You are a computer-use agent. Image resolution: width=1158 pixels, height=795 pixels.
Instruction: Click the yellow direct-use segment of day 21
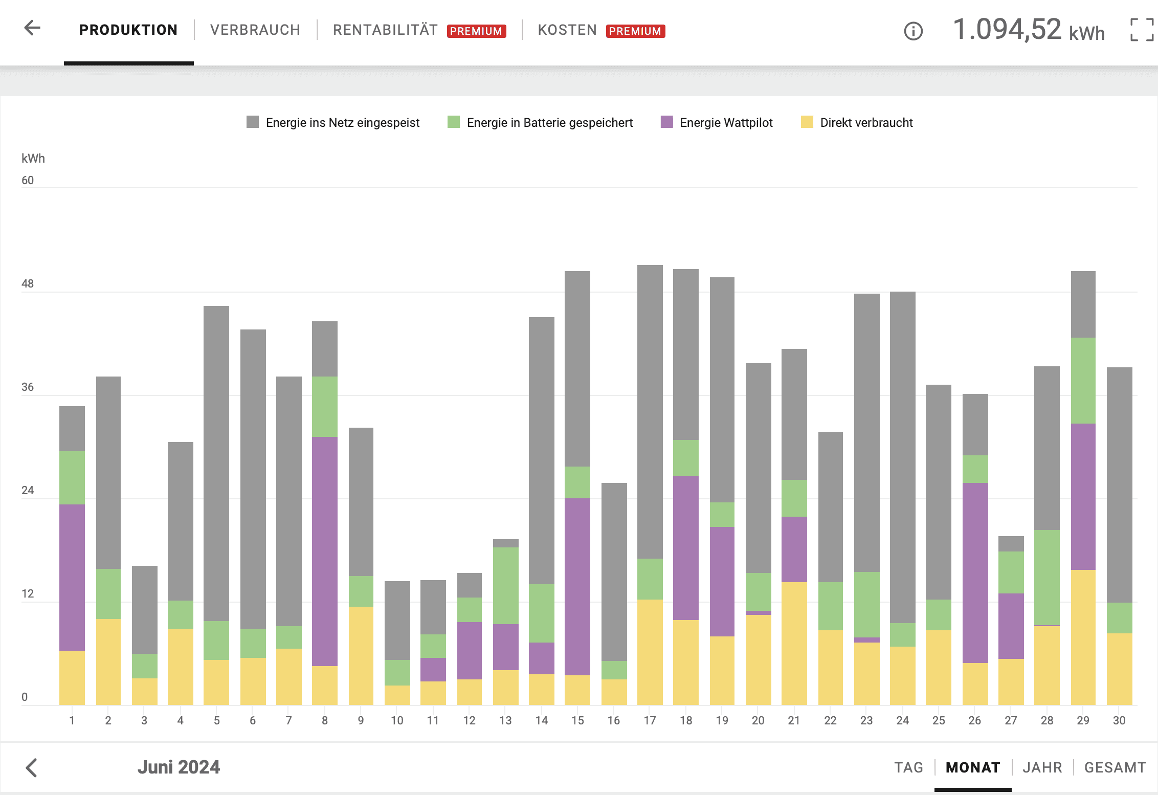pos(794,644)
